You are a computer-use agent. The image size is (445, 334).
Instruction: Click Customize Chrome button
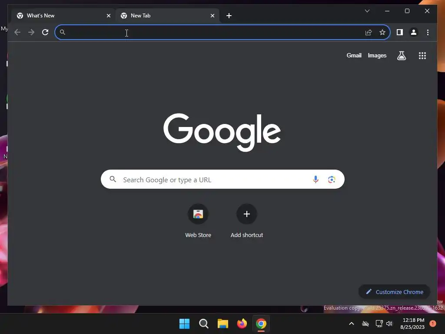click(x=394, y=292)
